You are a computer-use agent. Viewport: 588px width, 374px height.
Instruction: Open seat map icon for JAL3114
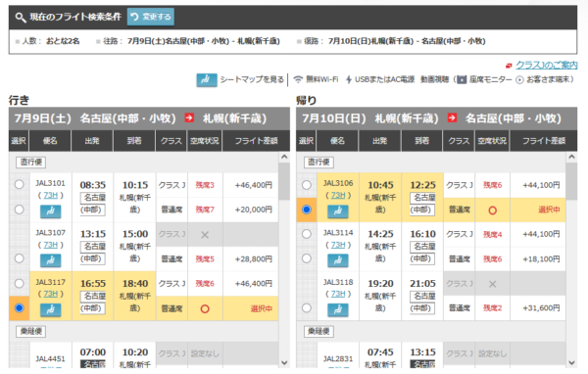point(338,260)
